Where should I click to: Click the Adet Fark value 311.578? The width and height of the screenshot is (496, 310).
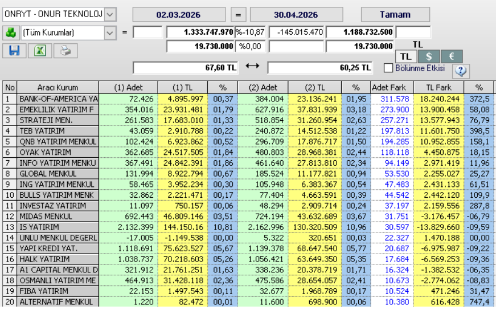click(x=392, y=99)
